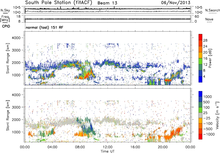Click the Power [dB] colorbar label

[210, 58]
